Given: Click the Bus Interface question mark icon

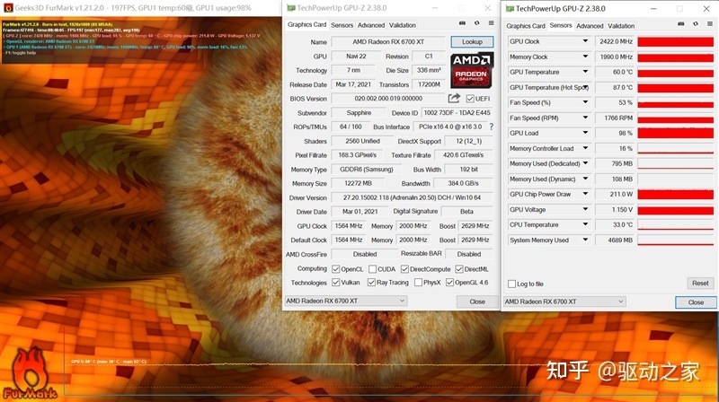Looking at the screenshot, I should [x=492, y=127].
